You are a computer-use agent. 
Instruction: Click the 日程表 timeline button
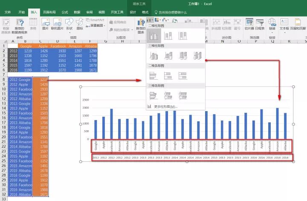point(260,24)
